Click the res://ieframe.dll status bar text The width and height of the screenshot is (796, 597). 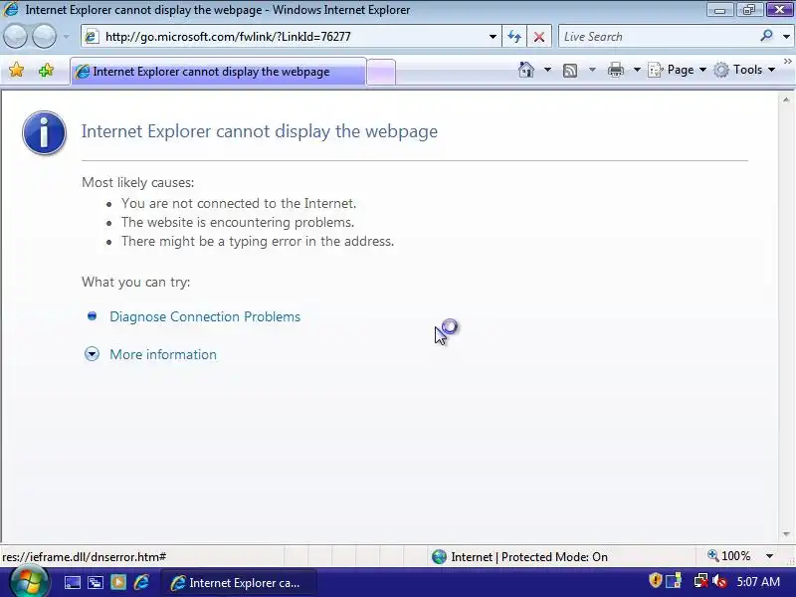point(85,557)
